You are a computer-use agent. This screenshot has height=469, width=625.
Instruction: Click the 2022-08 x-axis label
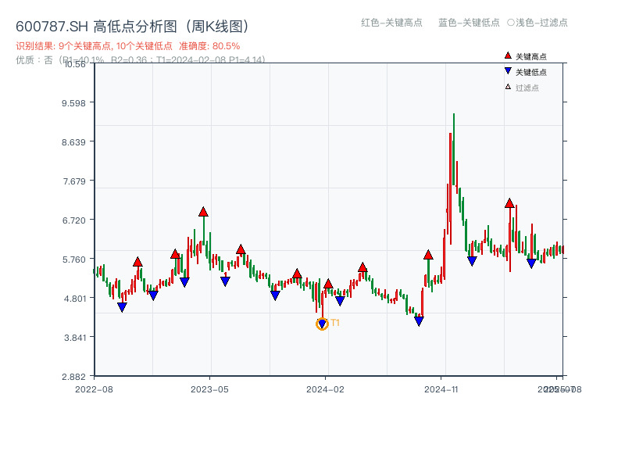coord(94,389)
